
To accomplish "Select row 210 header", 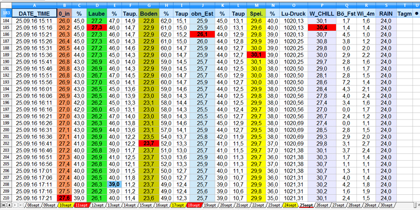I will (6, 197).
